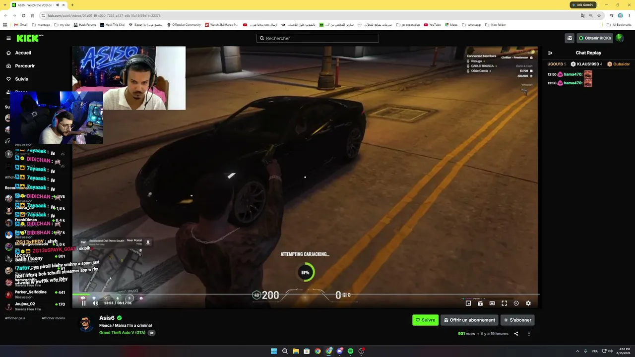Open a new Chrome tab

coord(72,5)
